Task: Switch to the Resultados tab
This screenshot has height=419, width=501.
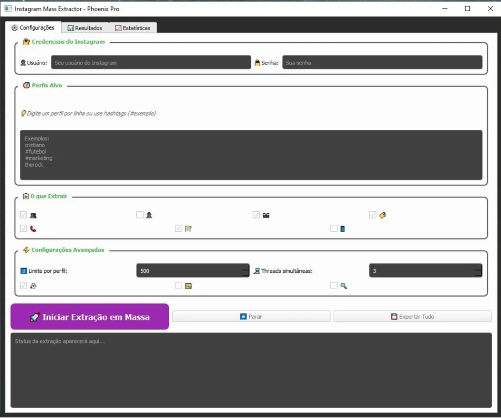Action: pyautogui.click(x=85, y=28)
